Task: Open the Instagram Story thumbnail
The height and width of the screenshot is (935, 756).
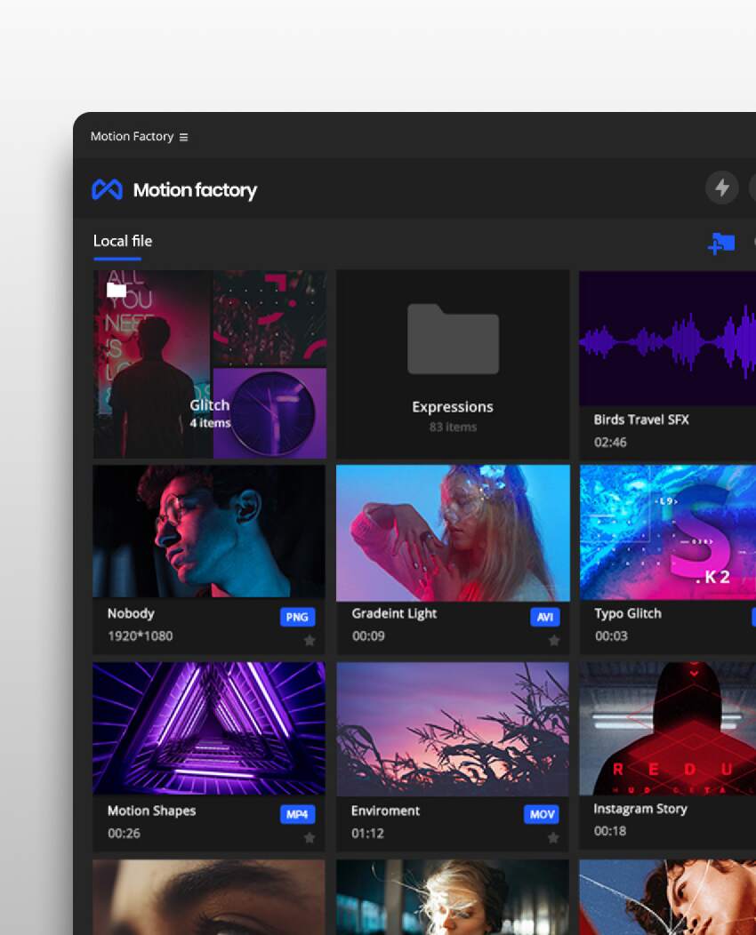Action: [x=669, y=729]
